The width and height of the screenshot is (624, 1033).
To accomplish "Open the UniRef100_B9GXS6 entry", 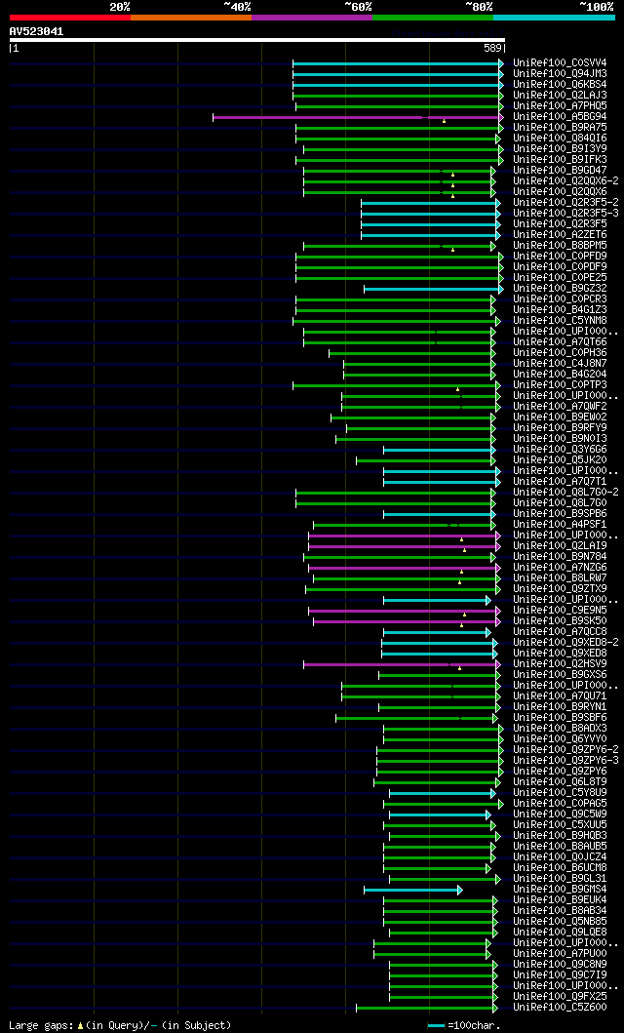I will [x=561, y=675].
